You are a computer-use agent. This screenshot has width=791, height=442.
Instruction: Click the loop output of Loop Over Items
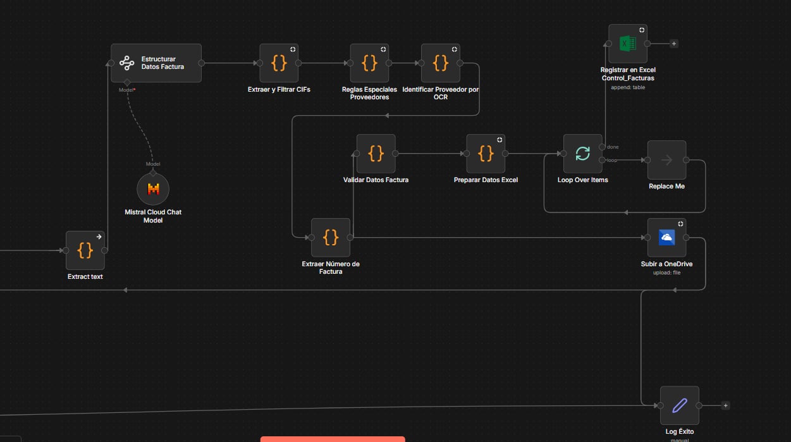click(602, 160)
